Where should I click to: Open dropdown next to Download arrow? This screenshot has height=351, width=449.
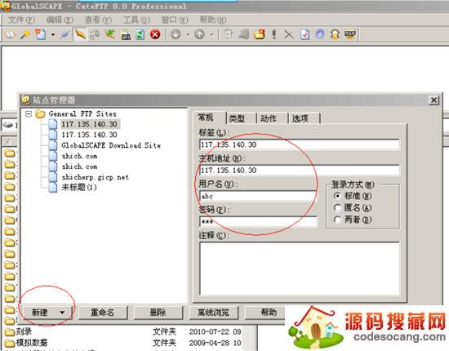[188, 35]
